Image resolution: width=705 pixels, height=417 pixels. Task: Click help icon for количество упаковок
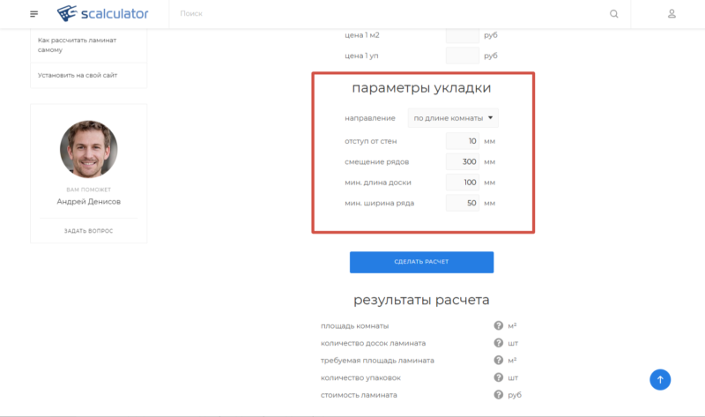[498, 377]
